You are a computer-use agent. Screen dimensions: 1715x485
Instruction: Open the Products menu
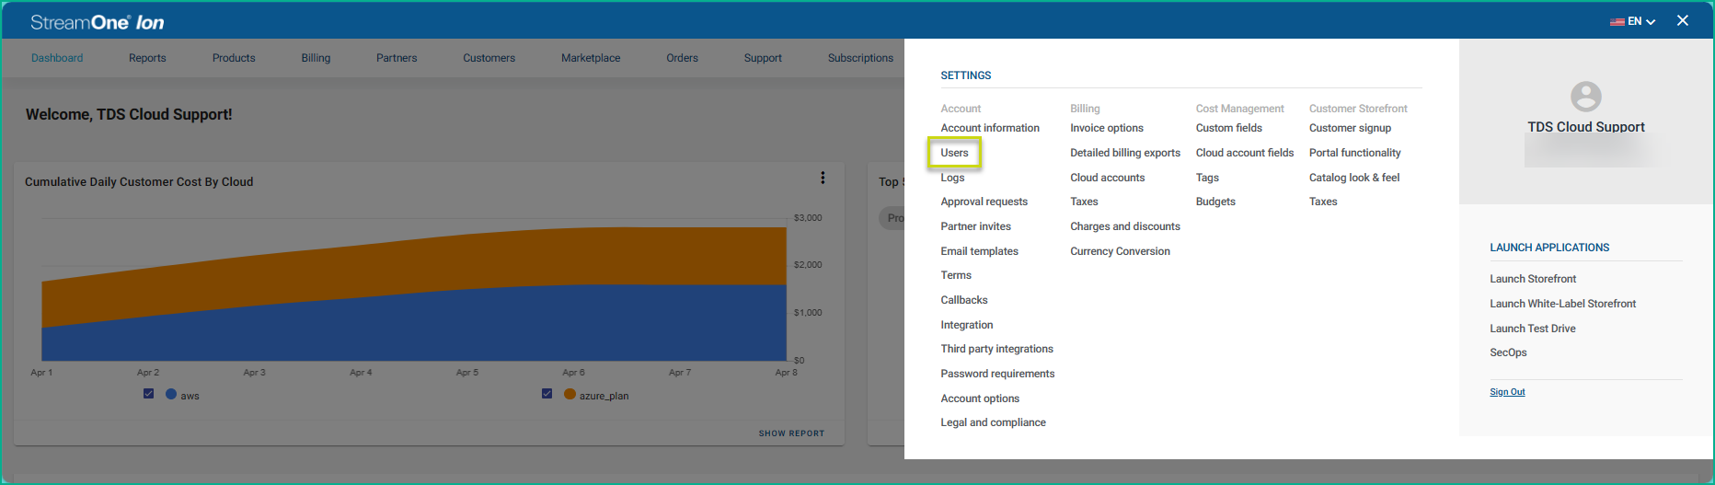(x=234, y=58)
